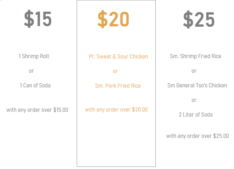234x169 pixels.
Task: Pick Sm General Tso's Chicken
Action: 197,85
